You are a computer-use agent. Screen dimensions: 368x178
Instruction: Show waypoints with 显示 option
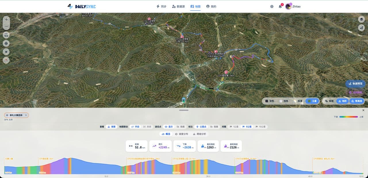[x=169, y=127]
